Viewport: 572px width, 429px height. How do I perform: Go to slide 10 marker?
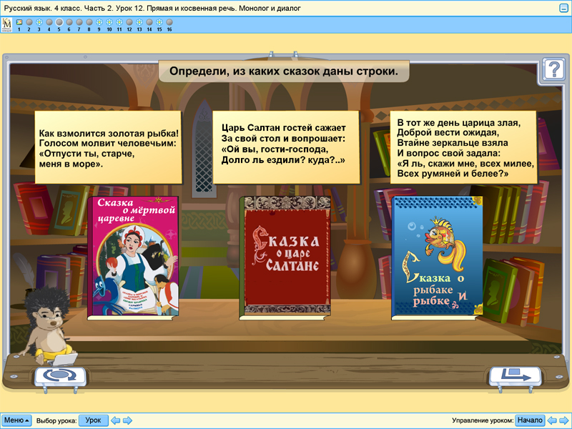(109, 22)
